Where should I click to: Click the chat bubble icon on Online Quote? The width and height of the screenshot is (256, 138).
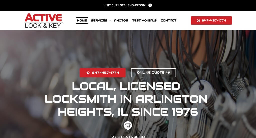(168, 73)
